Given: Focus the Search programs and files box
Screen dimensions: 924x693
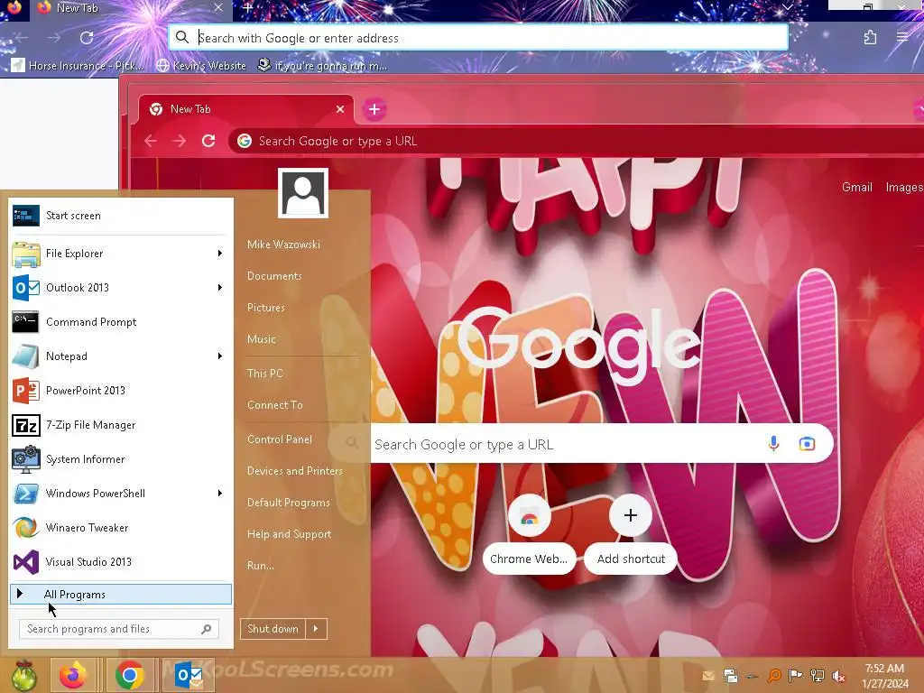Looking at the screenshot, I should point(119,629).
